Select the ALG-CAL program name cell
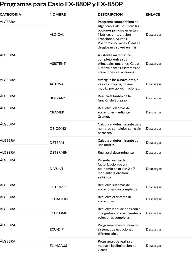The width and height of the screenshot is (192, 256). click(57, 34)
